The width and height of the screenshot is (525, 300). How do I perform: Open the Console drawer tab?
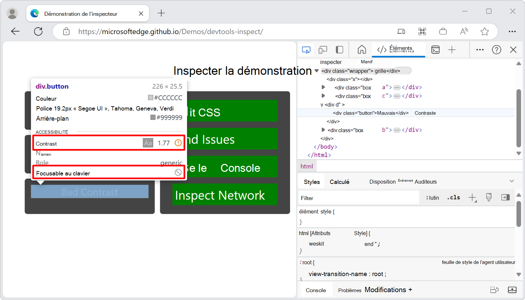point(316,290)
